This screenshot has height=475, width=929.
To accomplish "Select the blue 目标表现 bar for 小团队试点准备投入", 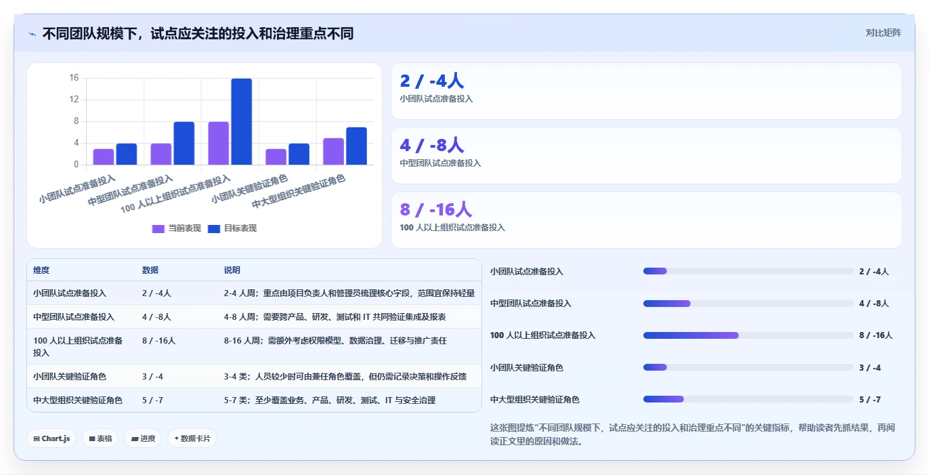I will [x=127, y=154].
